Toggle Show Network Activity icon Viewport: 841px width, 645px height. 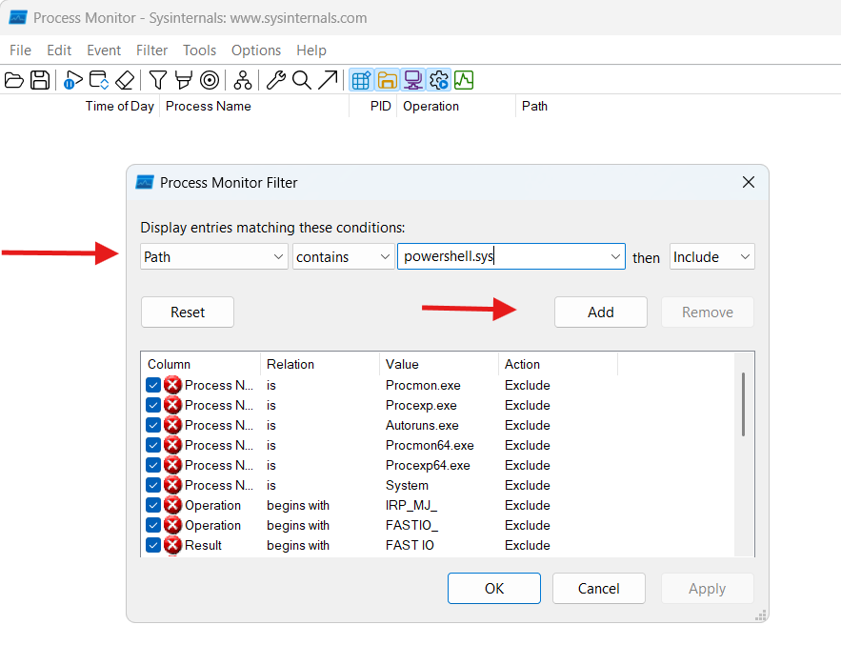coord(413,80)
